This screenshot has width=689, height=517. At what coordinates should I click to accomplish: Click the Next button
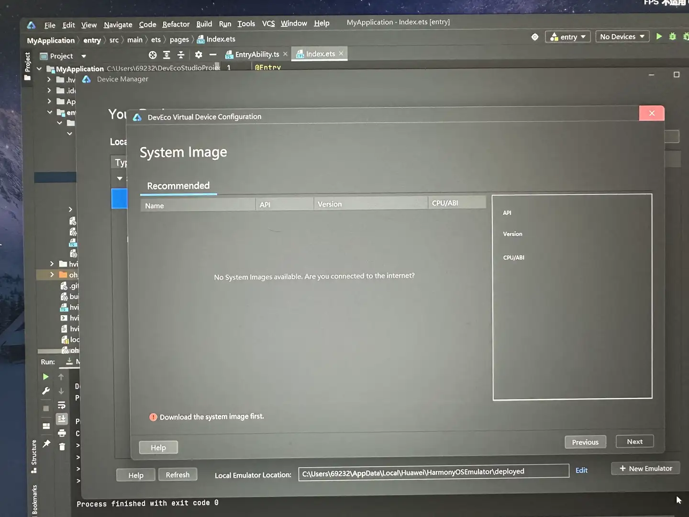click(634, 441)
